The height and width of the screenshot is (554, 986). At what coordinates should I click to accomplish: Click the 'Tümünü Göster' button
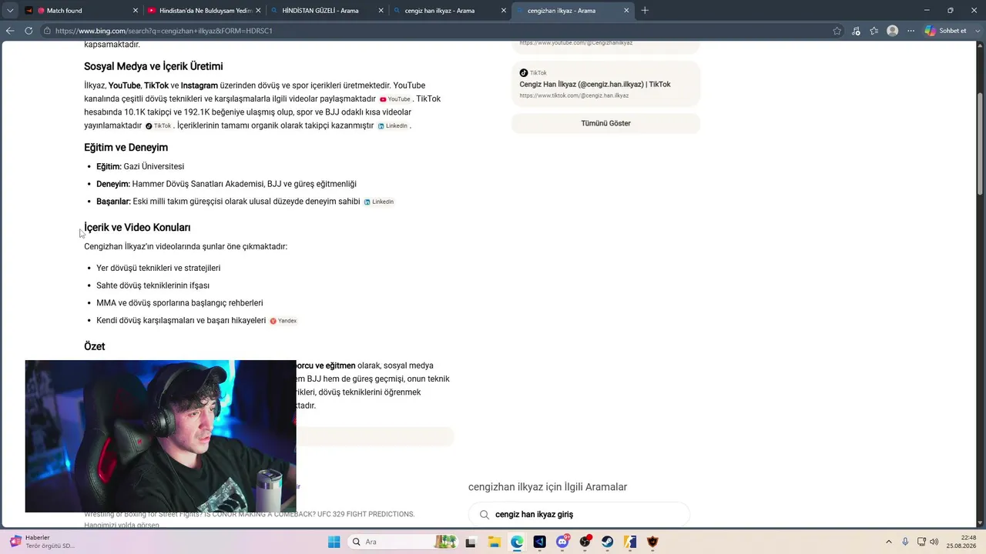(x=605, y=123)
